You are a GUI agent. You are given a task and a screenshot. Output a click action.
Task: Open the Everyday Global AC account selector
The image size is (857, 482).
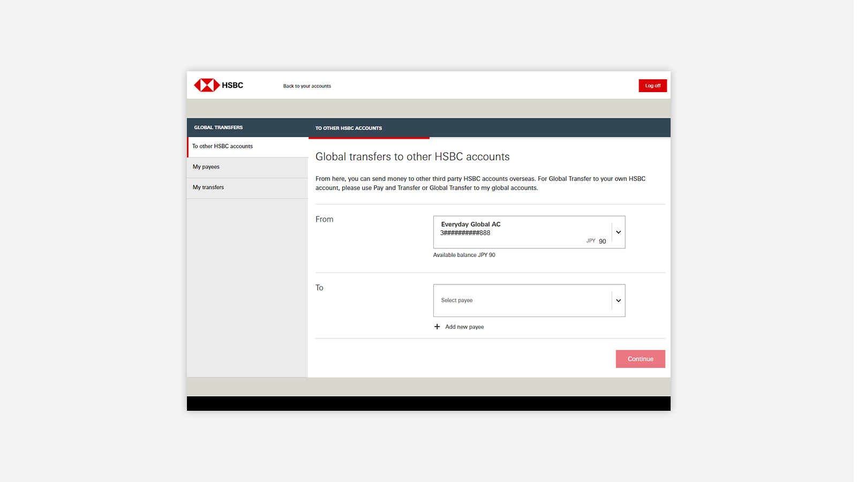[529, 232]
